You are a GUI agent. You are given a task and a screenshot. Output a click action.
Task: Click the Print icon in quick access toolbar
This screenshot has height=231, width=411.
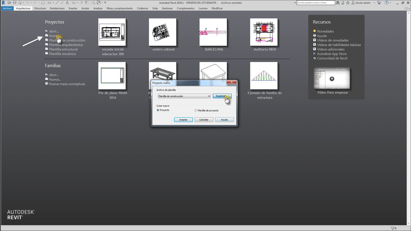point(43,3)
